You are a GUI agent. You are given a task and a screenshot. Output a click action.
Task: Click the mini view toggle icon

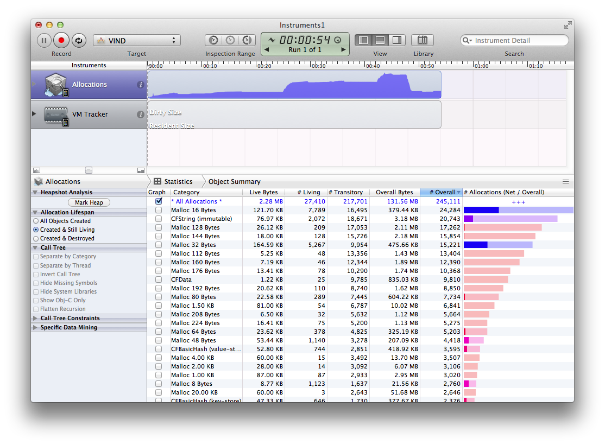(141, 170)
